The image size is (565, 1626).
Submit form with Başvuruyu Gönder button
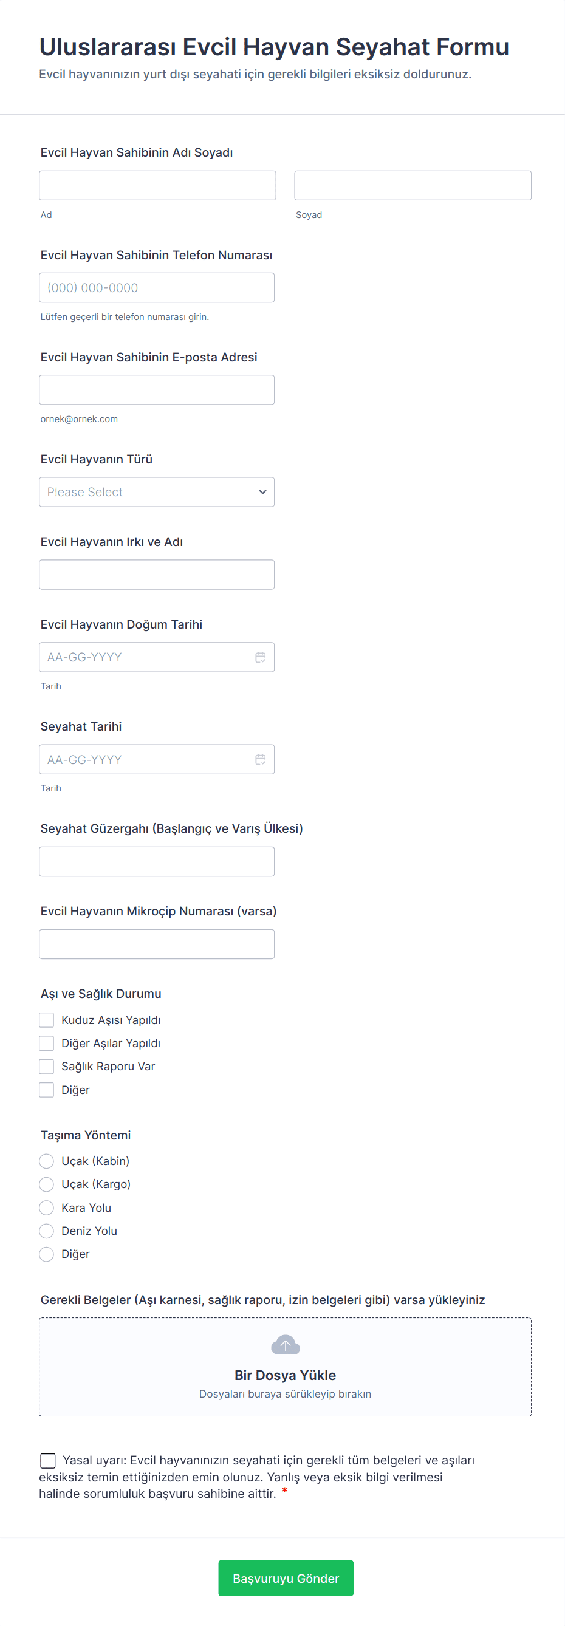coord(286,1578)
